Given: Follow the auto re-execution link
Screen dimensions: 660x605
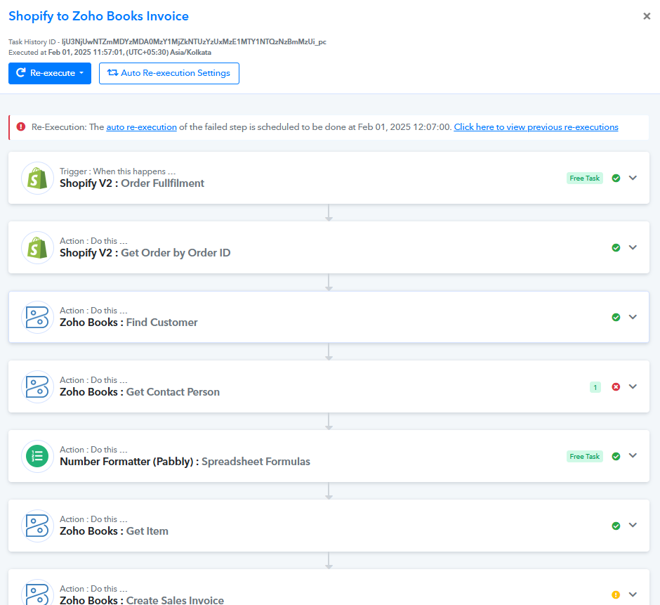Looking at the screenshot, I should click(x=141, y=126).
